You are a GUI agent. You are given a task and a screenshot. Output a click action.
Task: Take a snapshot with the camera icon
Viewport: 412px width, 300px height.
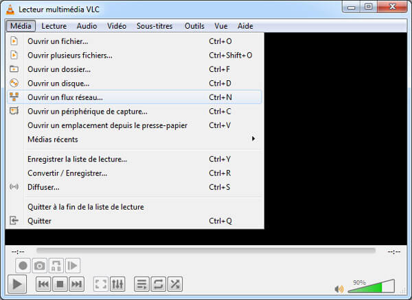pos(39,266)
